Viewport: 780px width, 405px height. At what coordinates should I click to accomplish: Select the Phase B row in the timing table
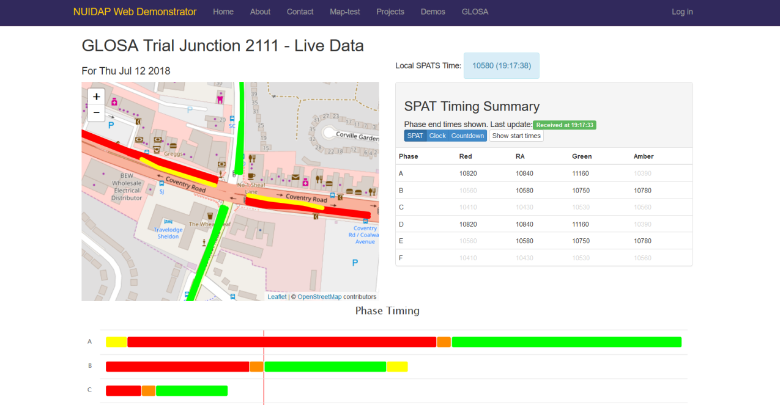click(543, 190)
